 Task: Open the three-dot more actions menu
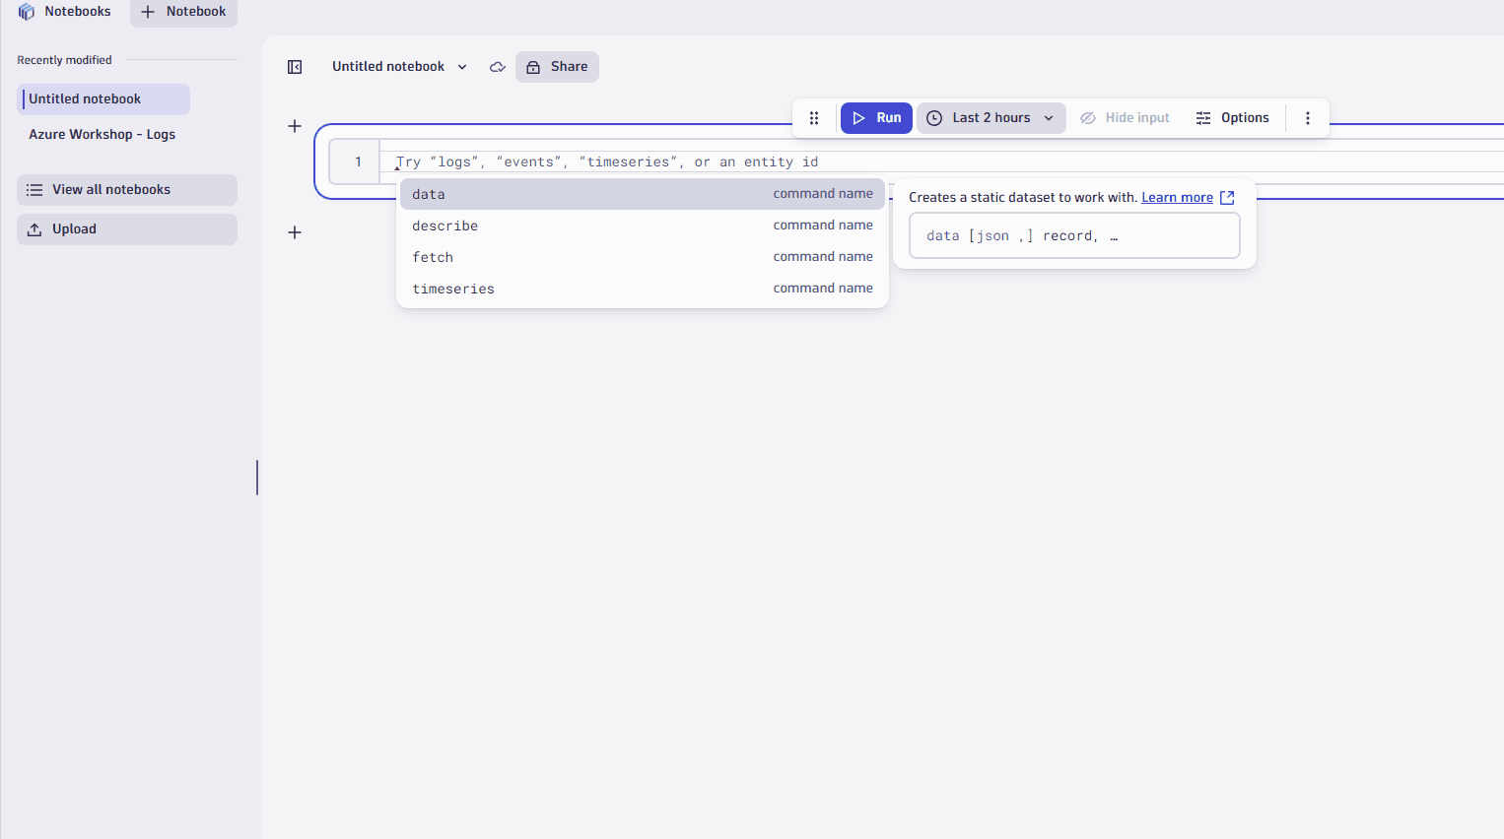(1308, 118)
